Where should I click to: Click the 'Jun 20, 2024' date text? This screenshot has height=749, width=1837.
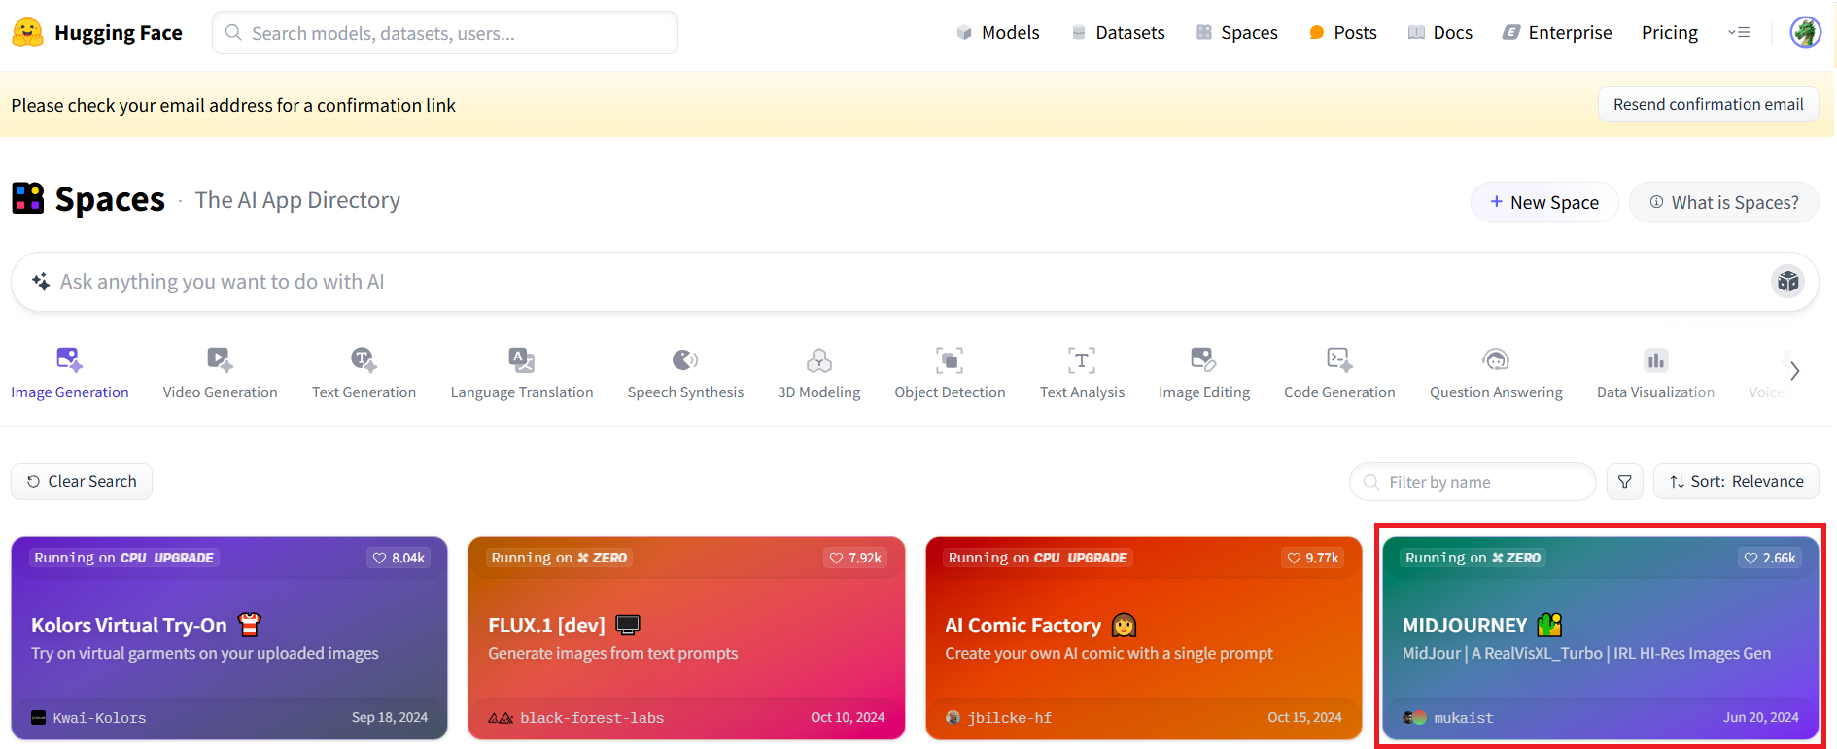coord(1761,718)
